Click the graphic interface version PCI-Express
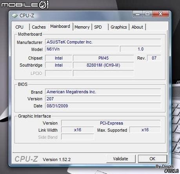The height and width of the screenshot is (174, 180). coord(111,123)
